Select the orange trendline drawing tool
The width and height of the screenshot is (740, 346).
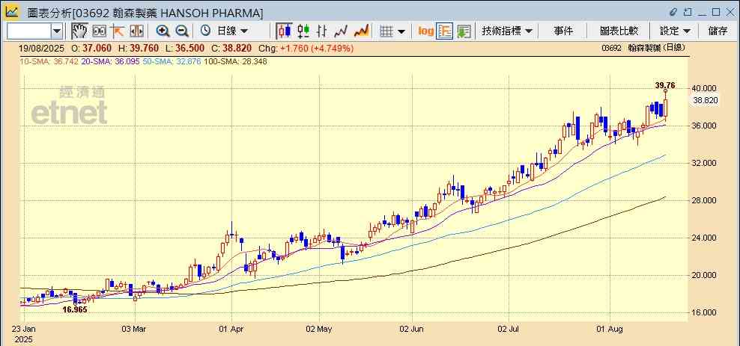[x=117, y=31]
